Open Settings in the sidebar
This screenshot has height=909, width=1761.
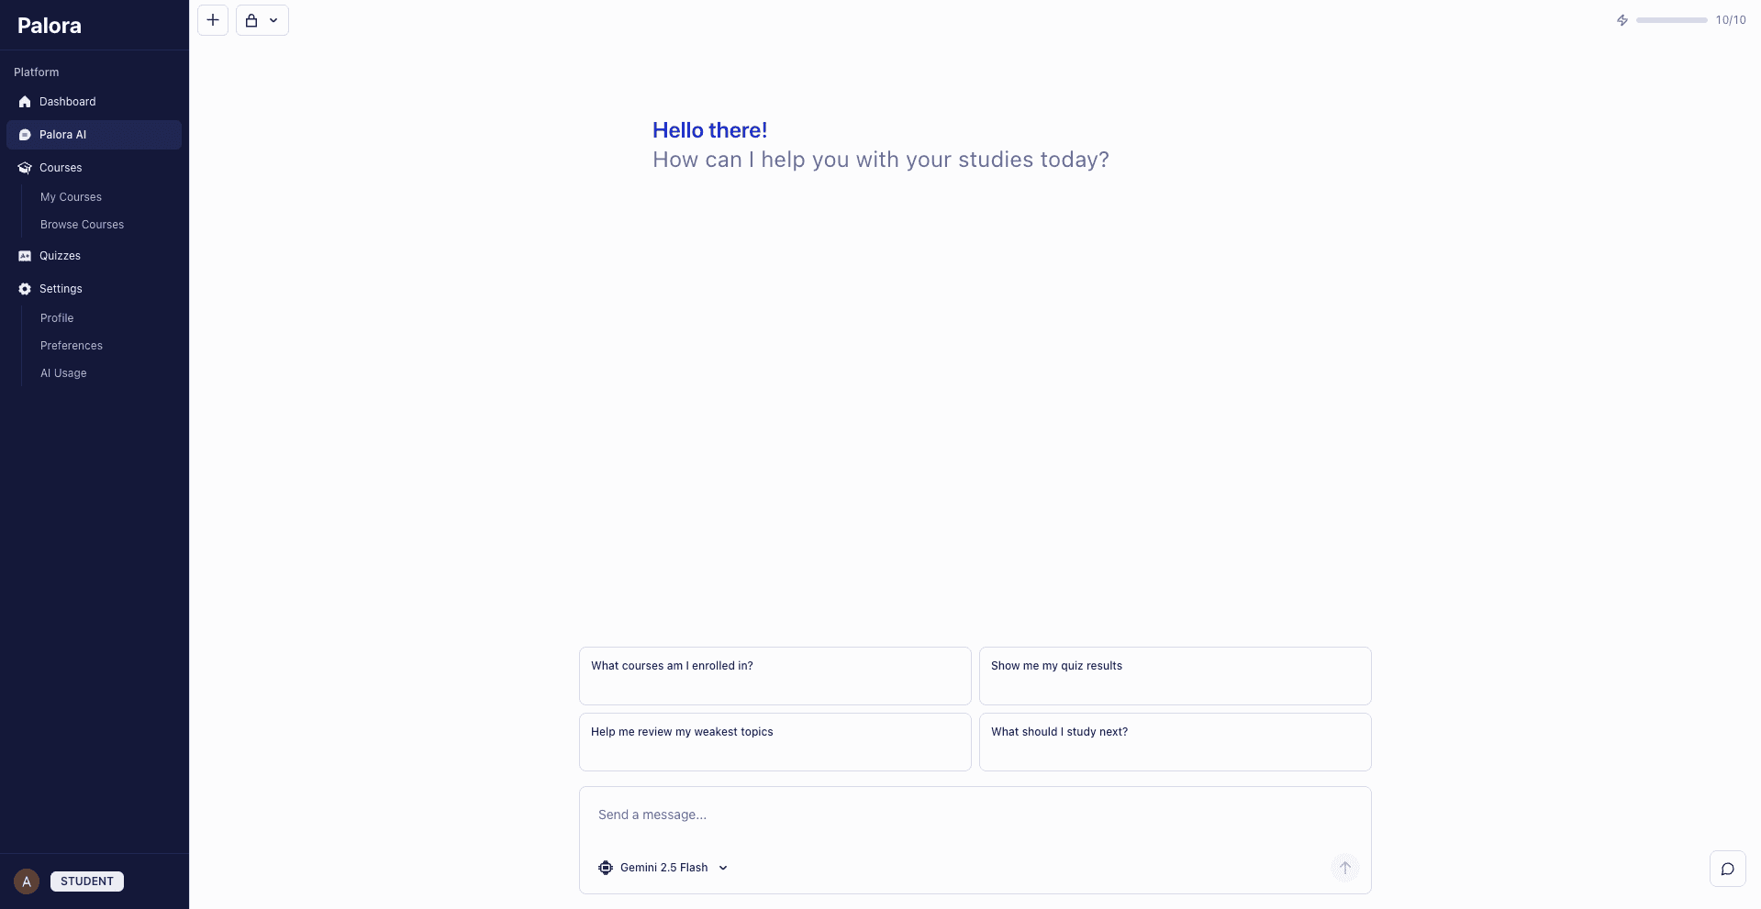coord(61,289)
